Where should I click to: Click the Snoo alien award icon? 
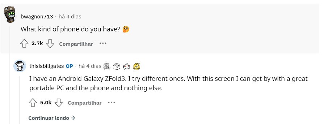click(x=127, y=66)
